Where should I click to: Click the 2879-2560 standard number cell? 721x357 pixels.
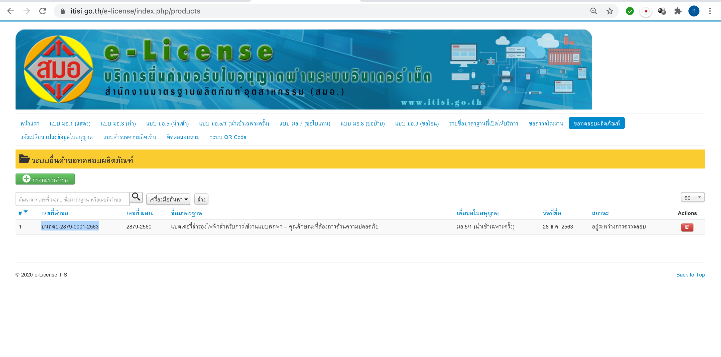[x=139, y=227]
